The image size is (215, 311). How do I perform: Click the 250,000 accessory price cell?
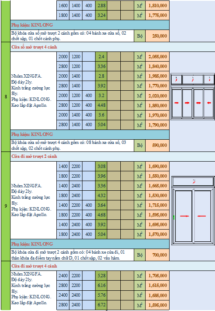pyautogui.click(x=157, y=36)
